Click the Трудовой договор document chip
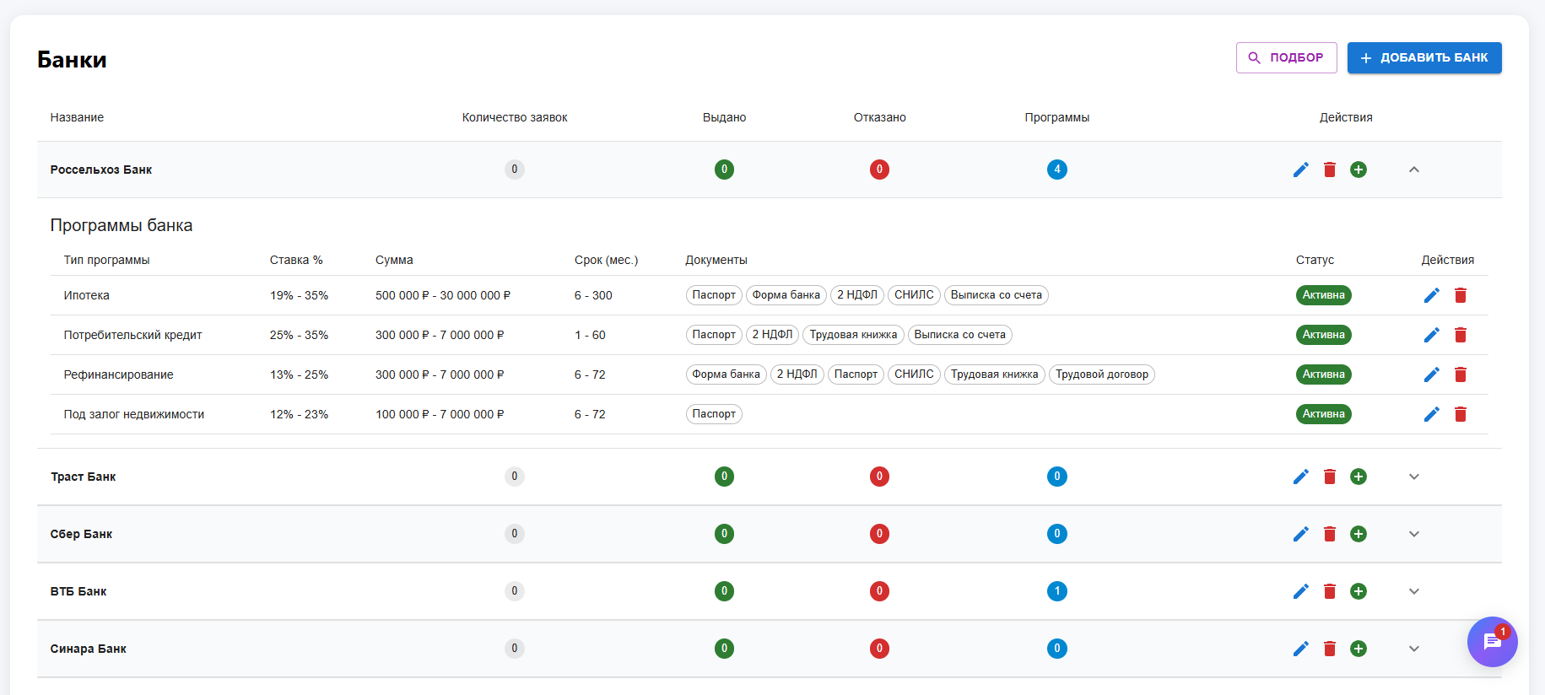1545x695 pixels. (1101, 374)
